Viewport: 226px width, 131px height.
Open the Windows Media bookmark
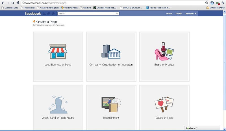[69, 8]
